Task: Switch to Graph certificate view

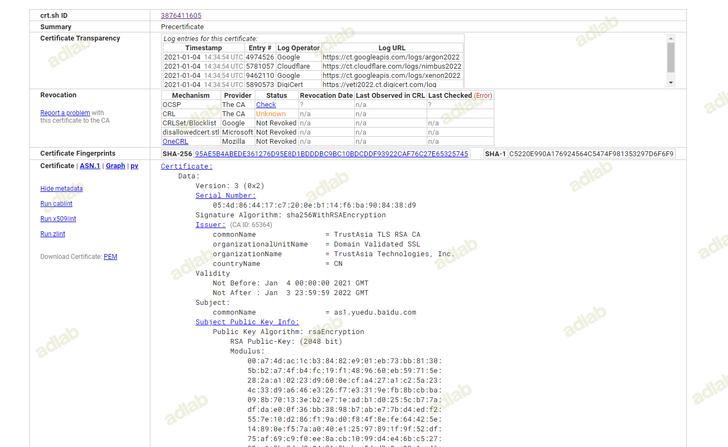Action: click(115, 166)
